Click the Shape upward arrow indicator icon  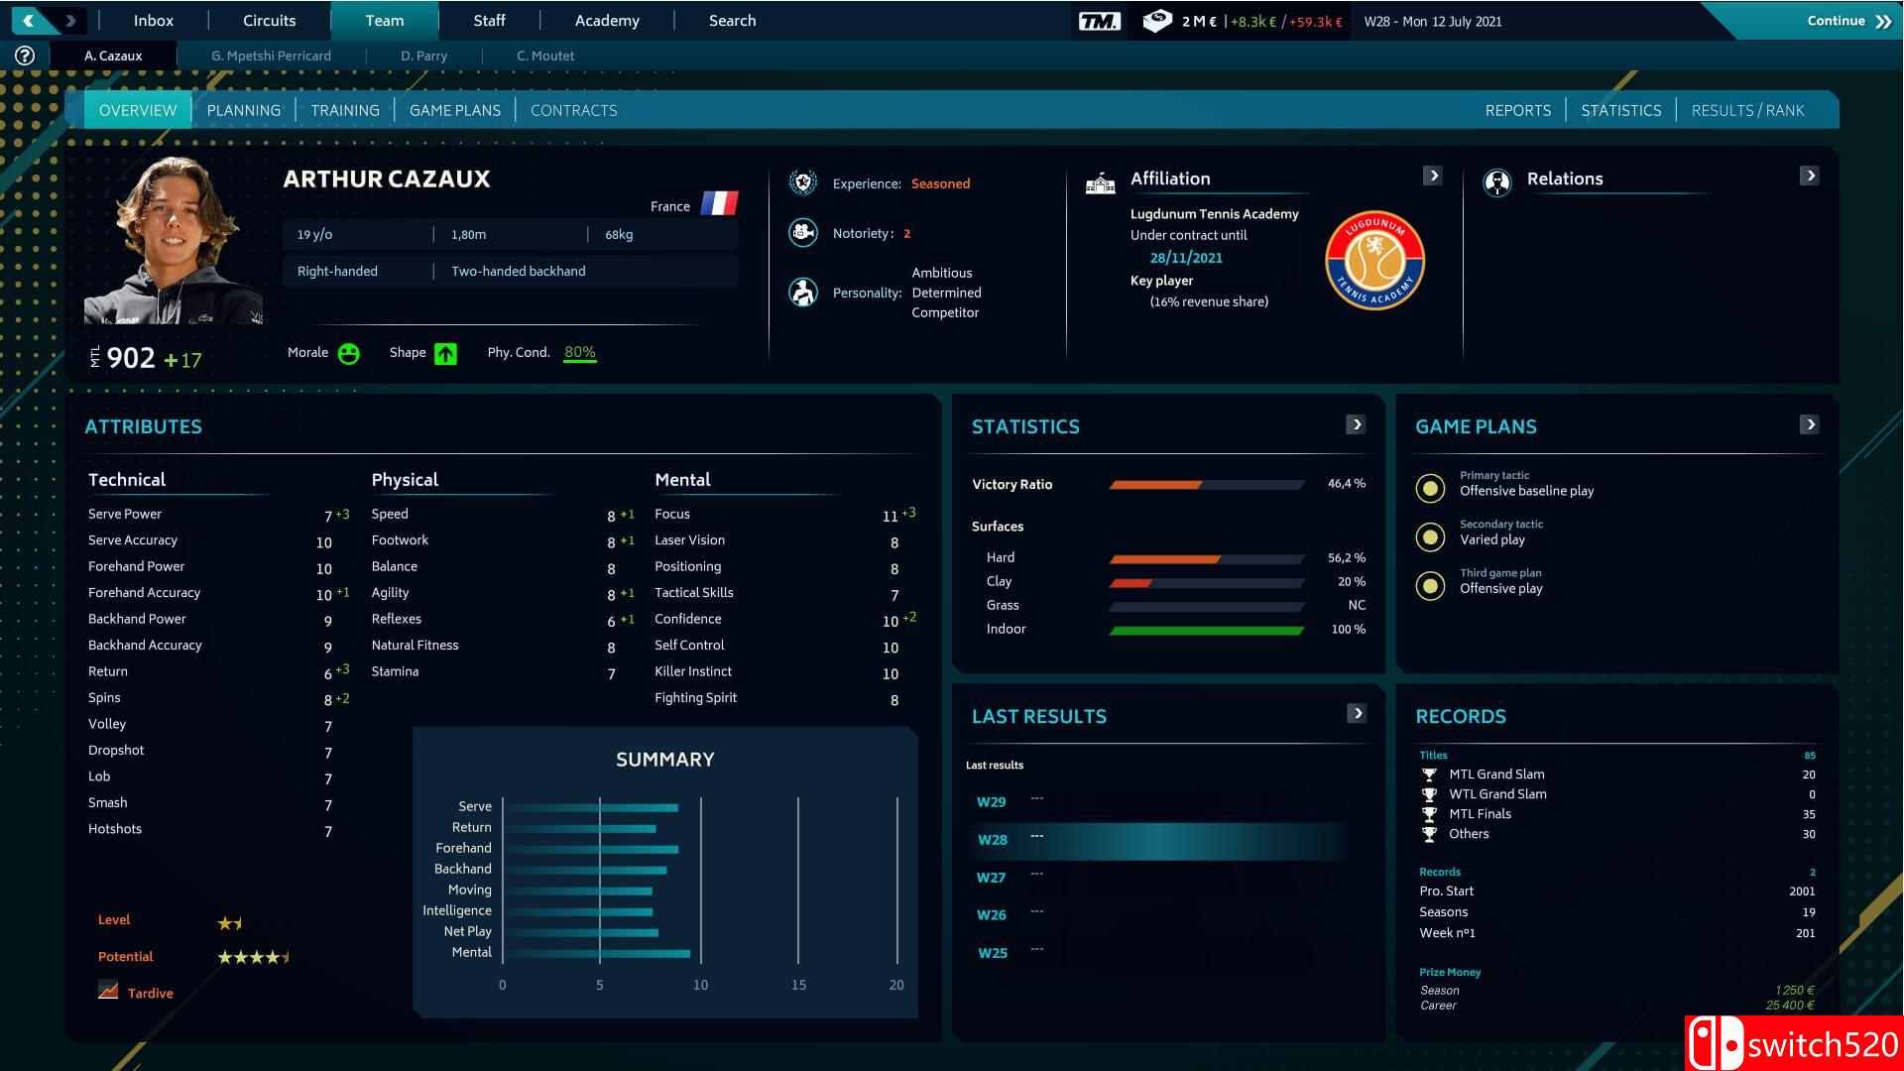[444, 353]
